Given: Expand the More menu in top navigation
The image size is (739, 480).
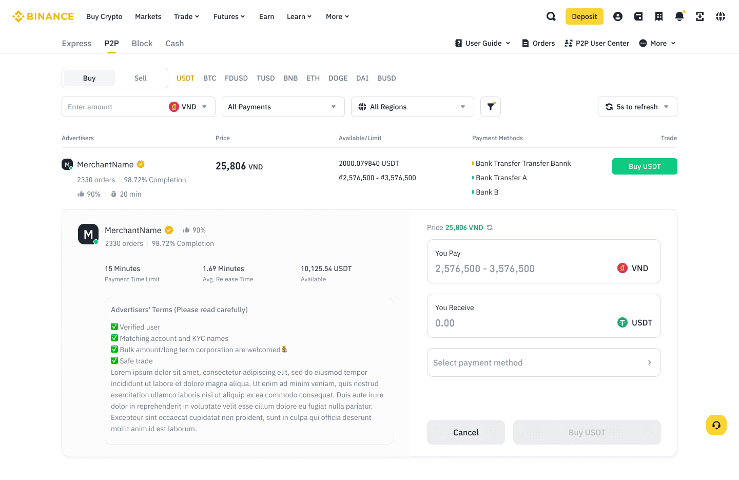Looking at the screenshot, I should (x=338, y=16).
